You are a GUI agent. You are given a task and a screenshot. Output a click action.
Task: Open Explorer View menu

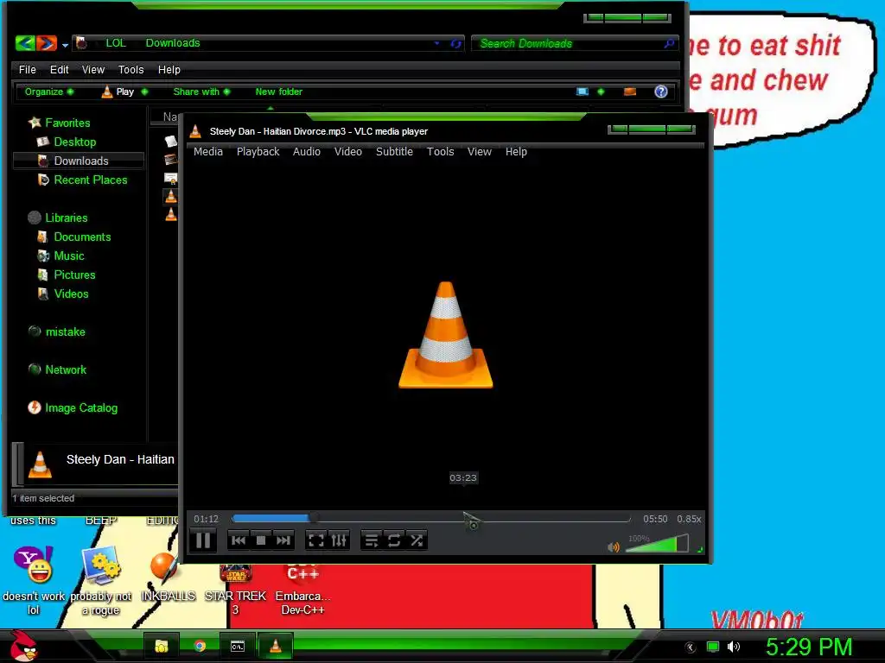(x=93, y=69)
